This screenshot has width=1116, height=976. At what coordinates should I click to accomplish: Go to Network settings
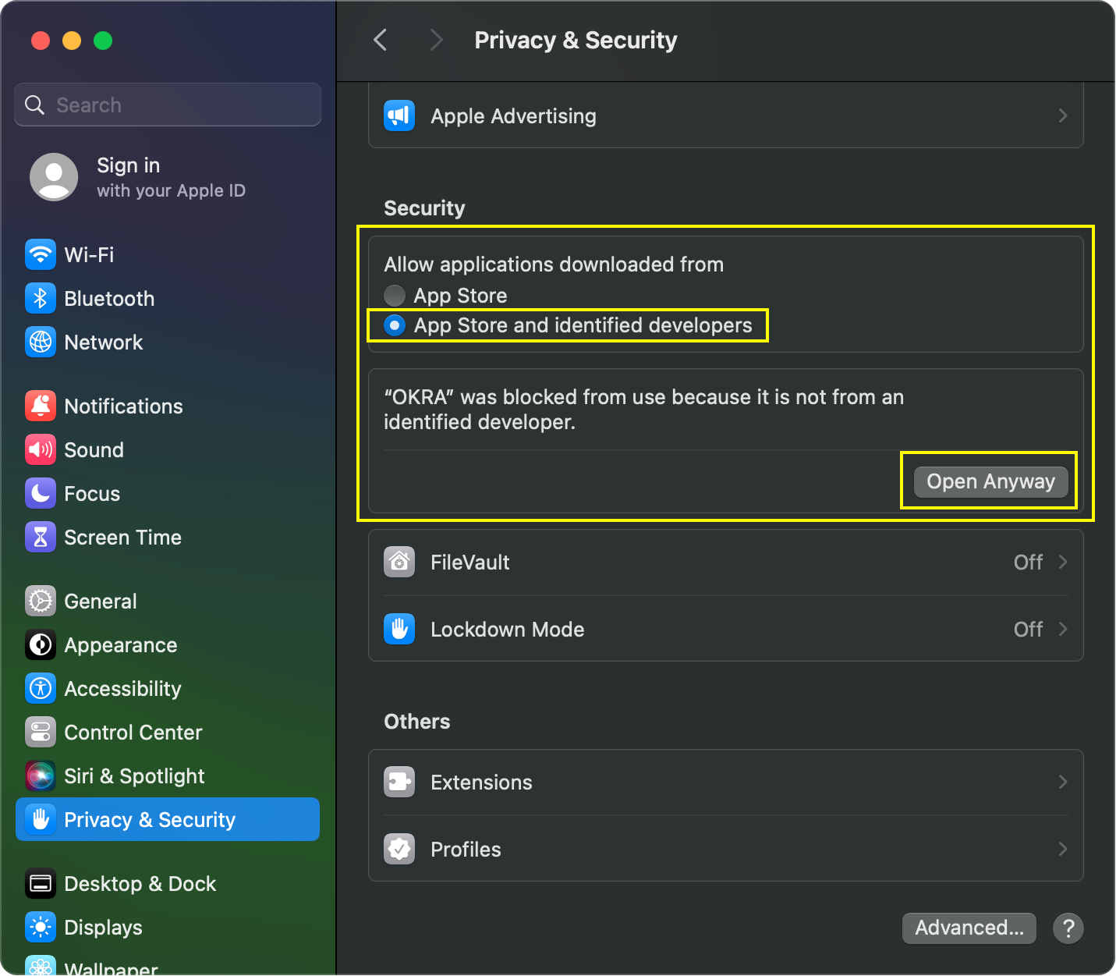point(168,342)
